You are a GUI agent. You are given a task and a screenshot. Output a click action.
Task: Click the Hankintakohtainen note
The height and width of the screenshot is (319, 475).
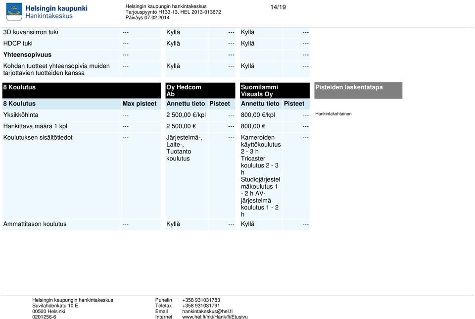click(333, 114)
